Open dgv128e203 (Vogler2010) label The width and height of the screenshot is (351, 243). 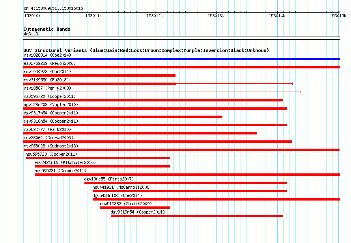click(x=51, y=105)
